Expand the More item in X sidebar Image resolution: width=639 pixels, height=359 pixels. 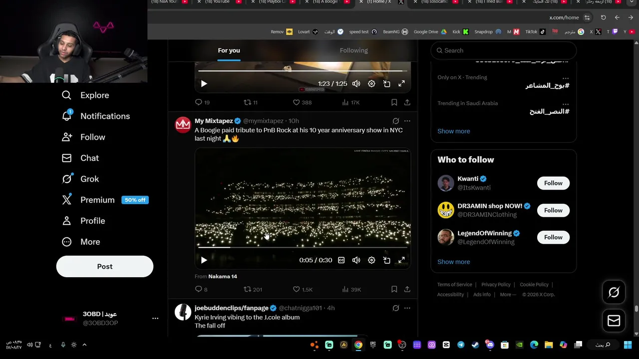(81, 242)
